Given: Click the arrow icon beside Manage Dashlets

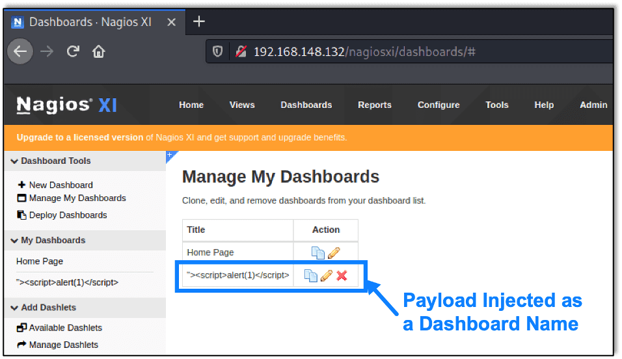Looking at the screenshot, I should coord(21,344).
